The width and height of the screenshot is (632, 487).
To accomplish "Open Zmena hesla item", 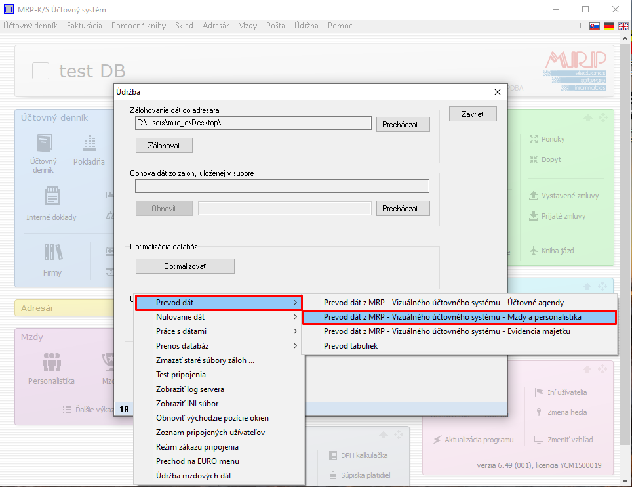I will (561, 412).
